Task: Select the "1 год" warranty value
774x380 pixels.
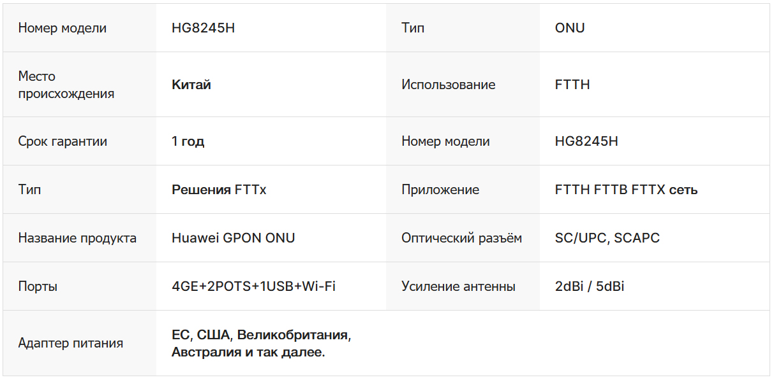Action: click(x=188, y=141)
